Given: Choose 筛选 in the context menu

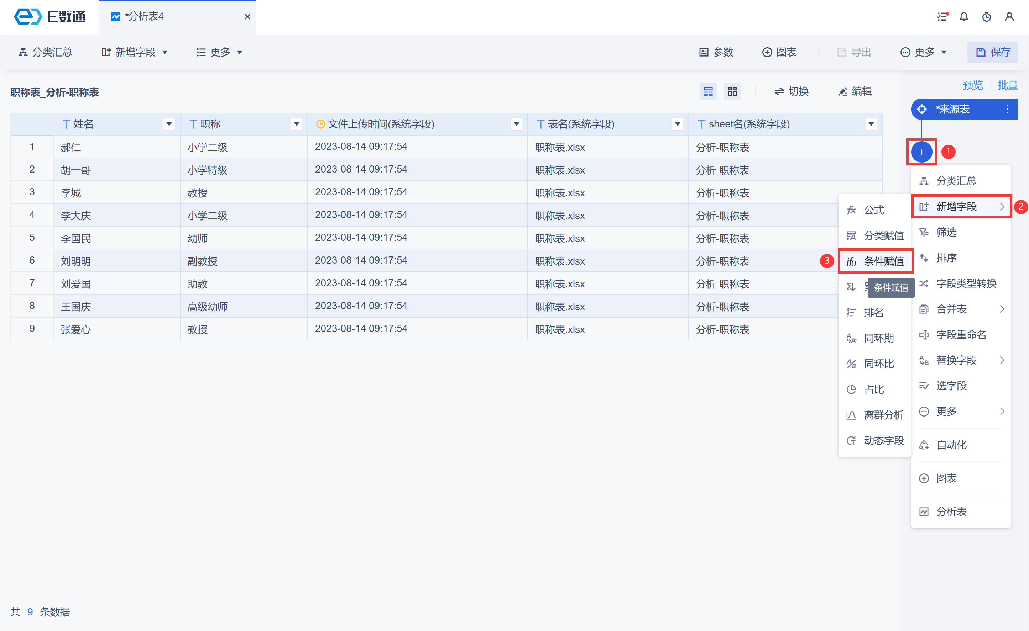Looking at the screenshot, I should (x=946, y=232).
